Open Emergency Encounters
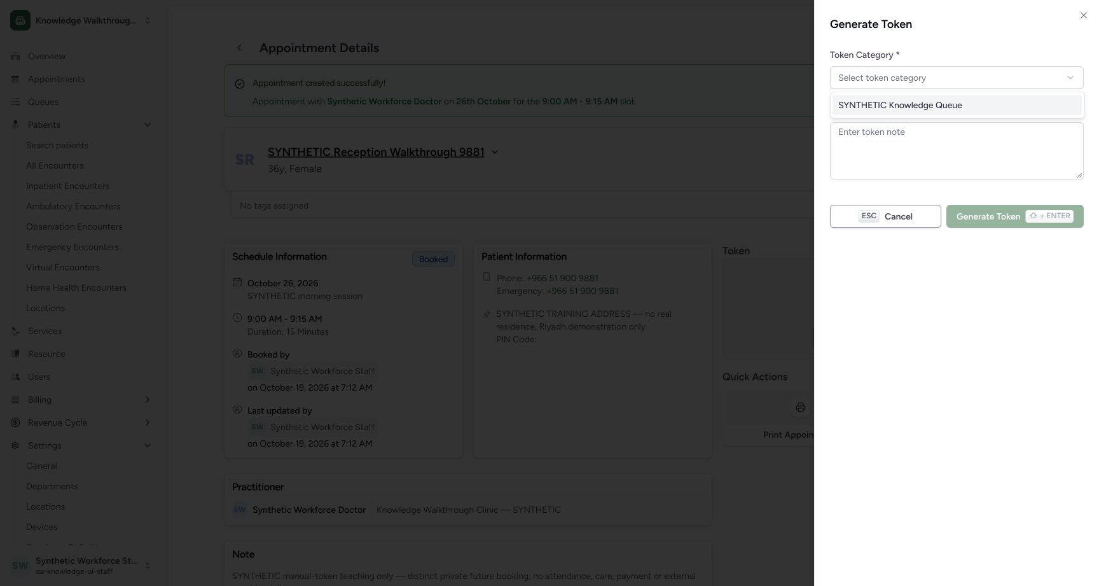The width and height of the screenshot is (1099, 586). coord(73,247)
